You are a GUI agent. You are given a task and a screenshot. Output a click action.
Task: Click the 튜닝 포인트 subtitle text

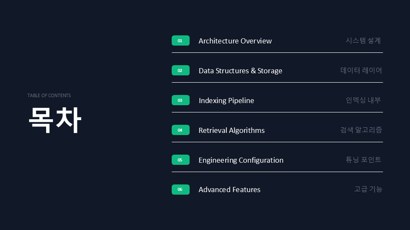[x=363, y=160]
